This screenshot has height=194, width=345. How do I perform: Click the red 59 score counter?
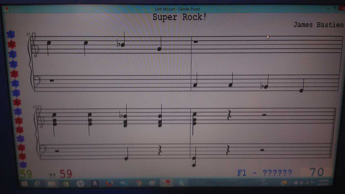click(66, 174)
